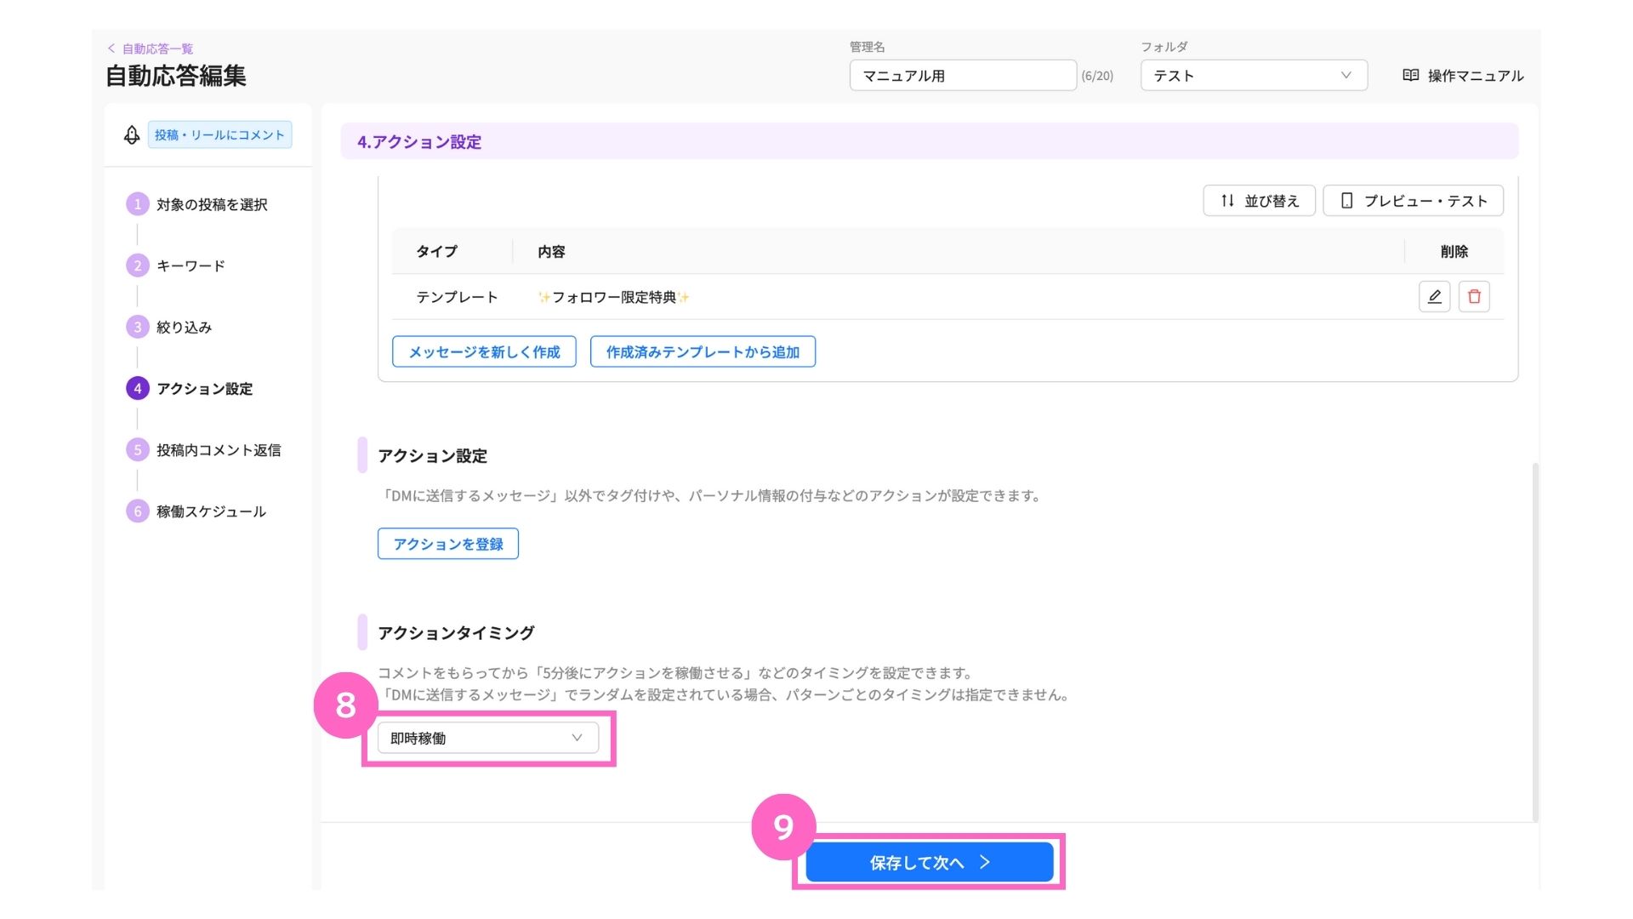Click 作成済みテンプレートから追加 button
The image size is (1633, 919).
pyautogui.click(x=703, y=351)
